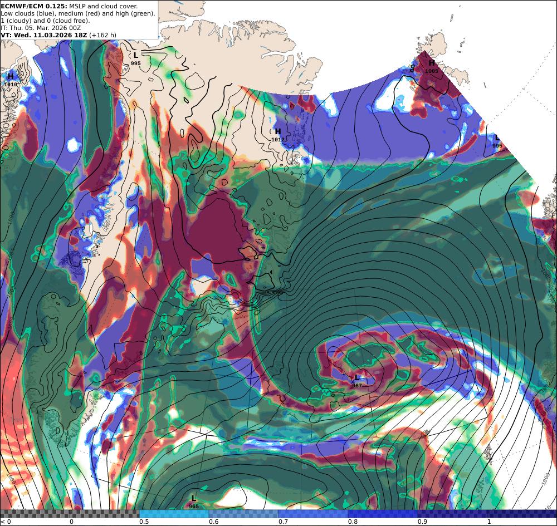Image resolution: width=557 pixels, height=526 pixels.
Task: Click the '1012' pressure value label
Action: pyautogui.click(x=278, y=140)
